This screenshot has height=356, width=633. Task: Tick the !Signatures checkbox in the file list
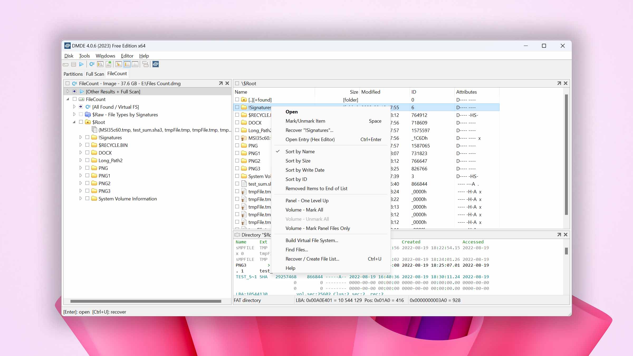tap(237, 107)
